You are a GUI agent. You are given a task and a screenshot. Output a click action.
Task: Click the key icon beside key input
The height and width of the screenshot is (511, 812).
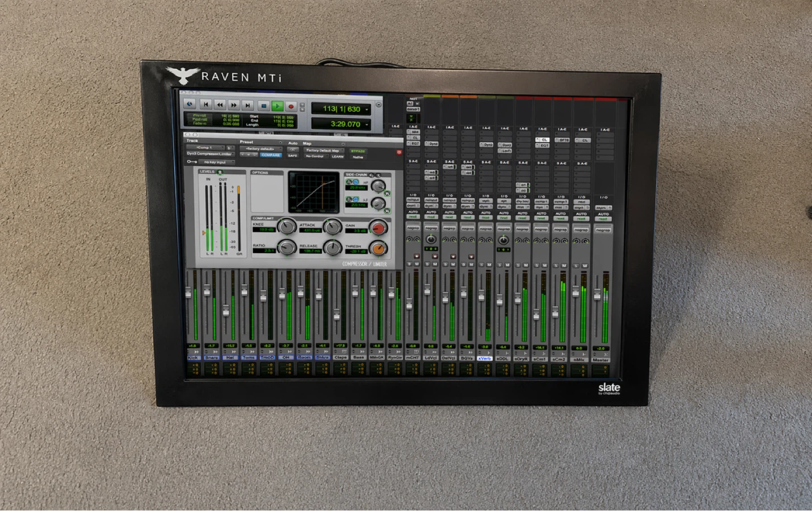point(192,161)
